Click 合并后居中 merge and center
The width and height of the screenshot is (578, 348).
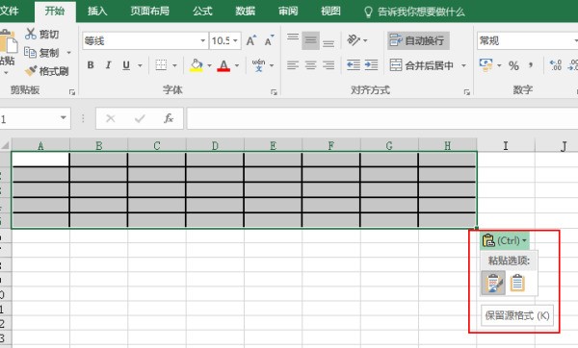coord(421,65)
